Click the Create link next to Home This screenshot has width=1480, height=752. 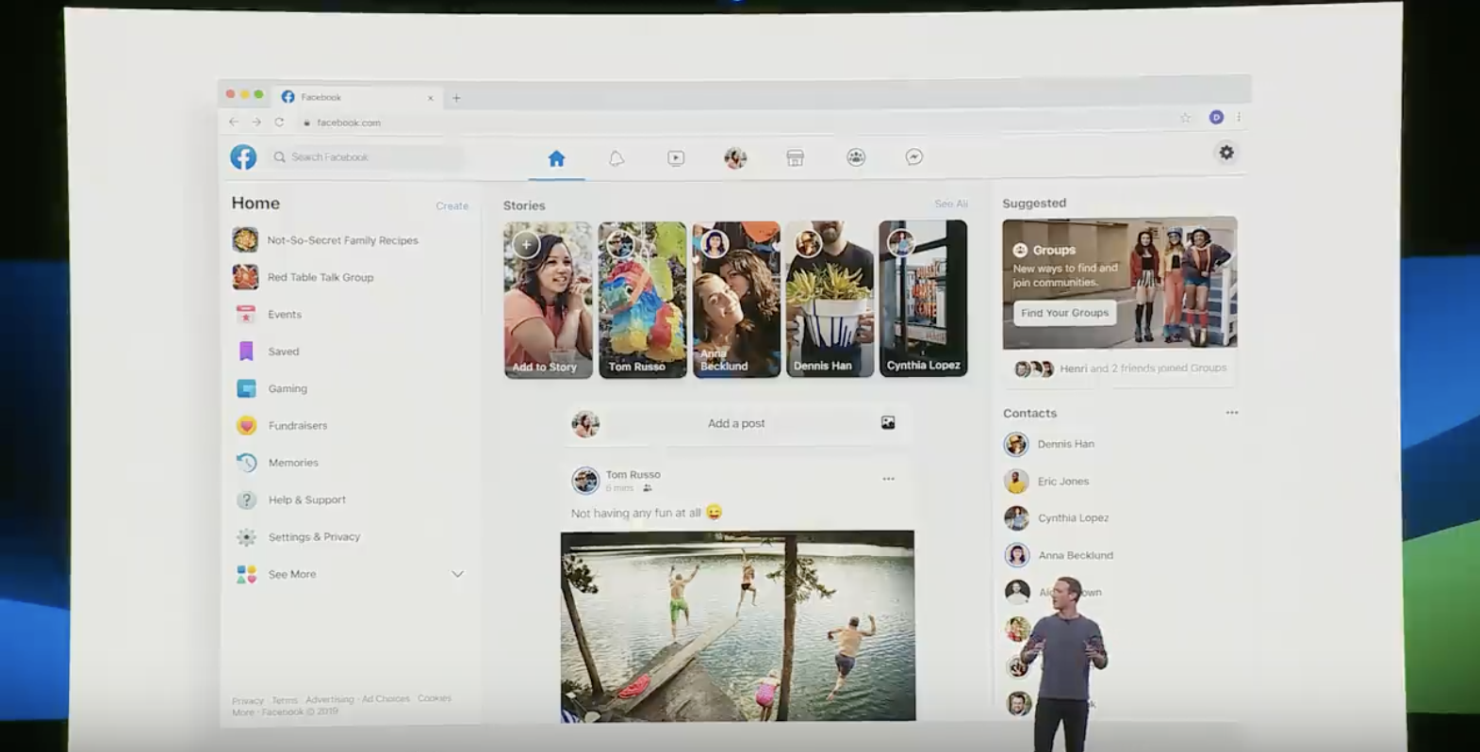click(x=452, y=205)
